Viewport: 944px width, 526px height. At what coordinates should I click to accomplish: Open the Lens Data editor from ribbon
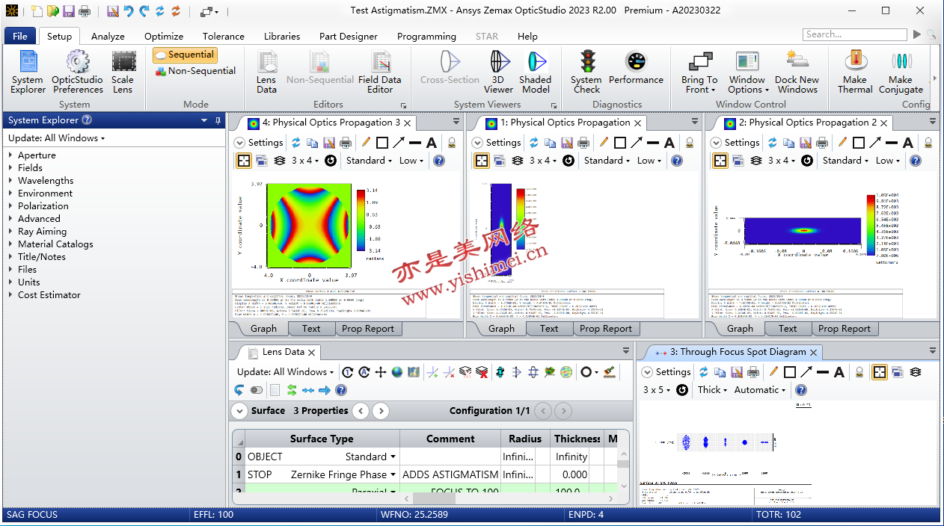pyautogui.click(x=266, y=72)
